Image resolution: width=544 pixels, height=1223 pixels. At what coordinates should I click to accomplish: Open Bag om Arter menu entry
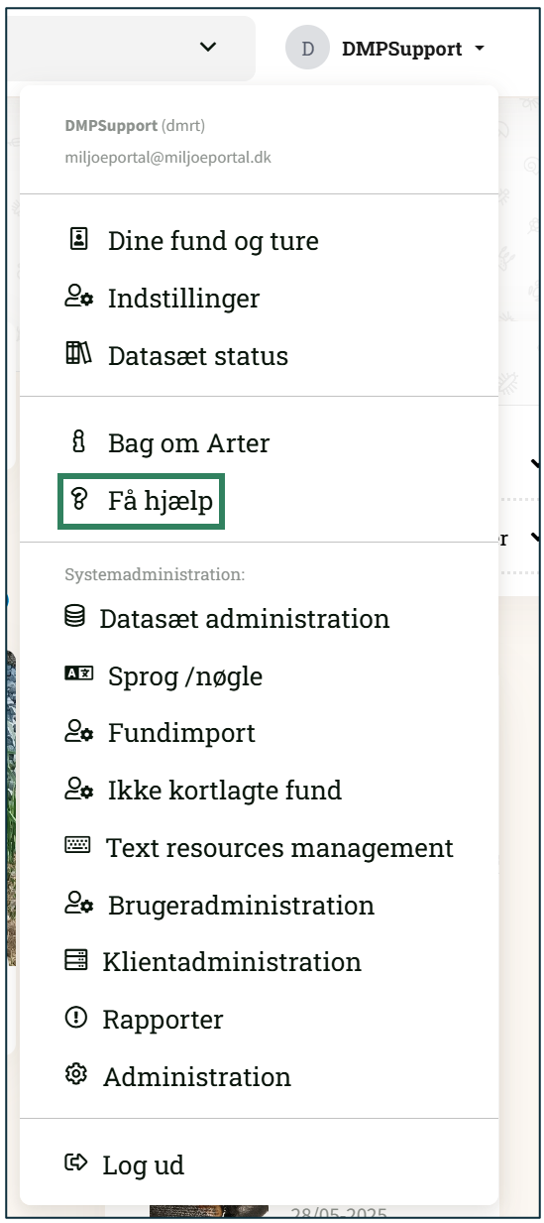pyautogui.click(x=188, y=443)
